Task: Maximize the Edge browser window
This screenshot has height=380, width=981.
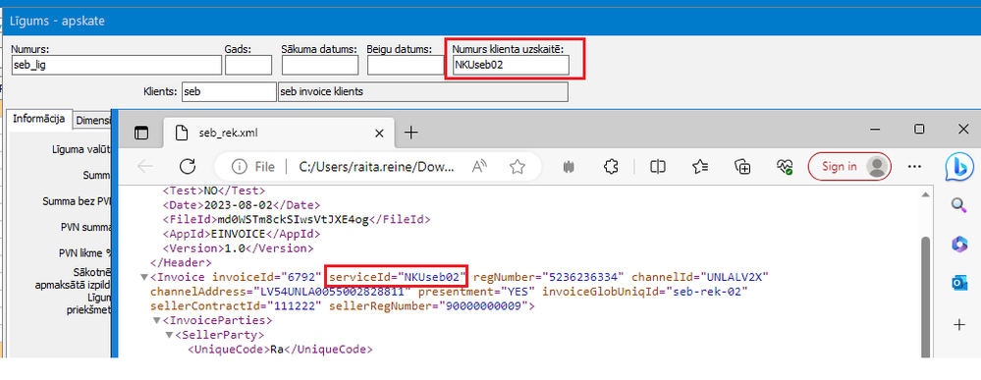Action: 918,129
